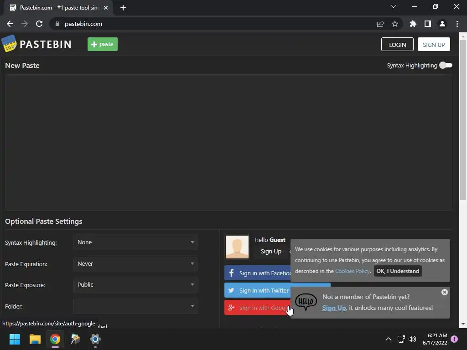Open Chrome three-dot menu
The width and height of the screenshot is (467, 350).
(x=457, y=24)
